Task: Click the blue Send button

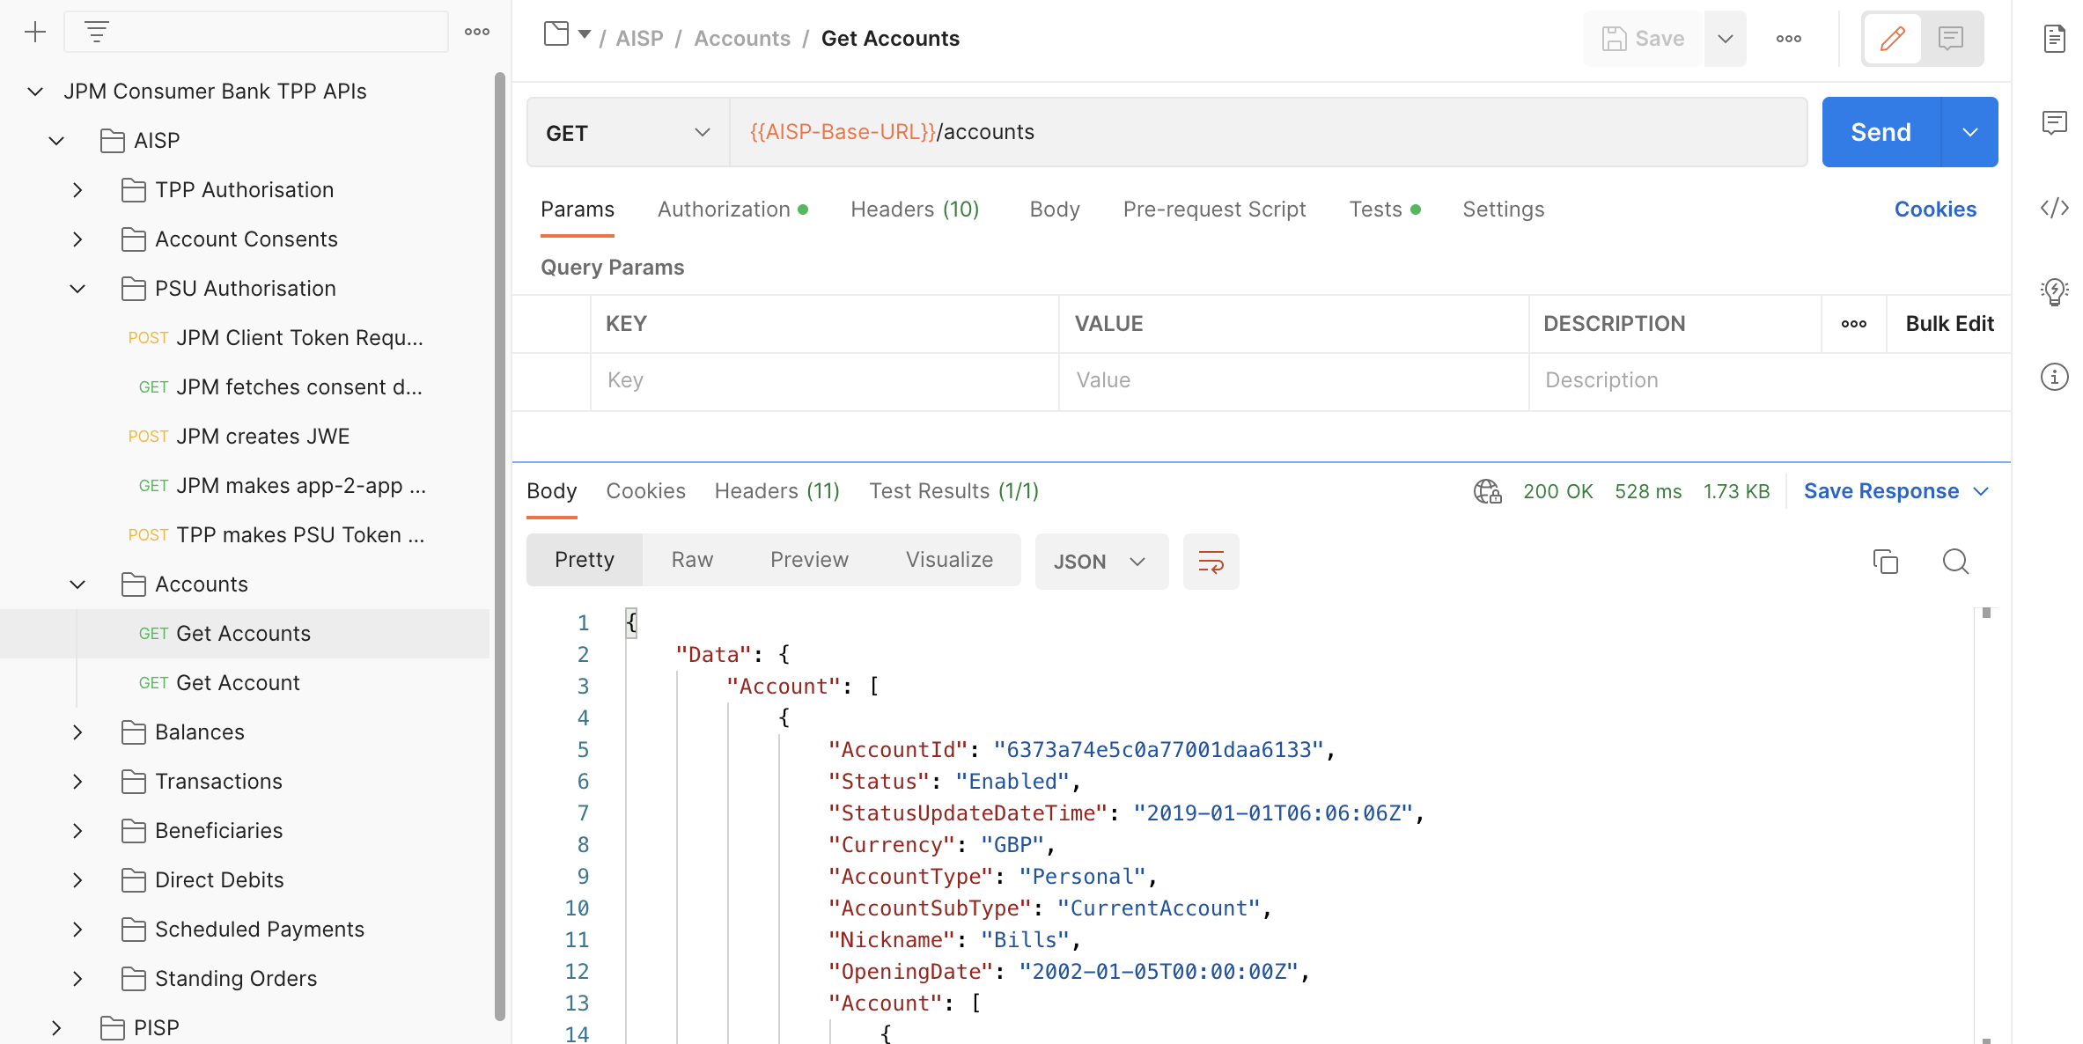Action: pos(1881,132)
